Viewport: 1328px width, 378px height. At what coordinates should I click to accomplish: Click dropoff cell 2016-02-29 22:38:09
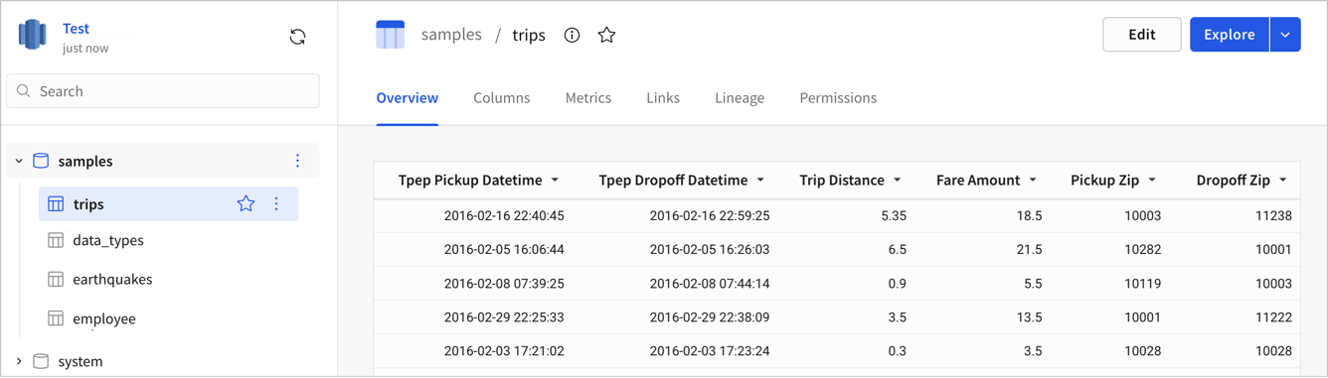tap(710, 317)
